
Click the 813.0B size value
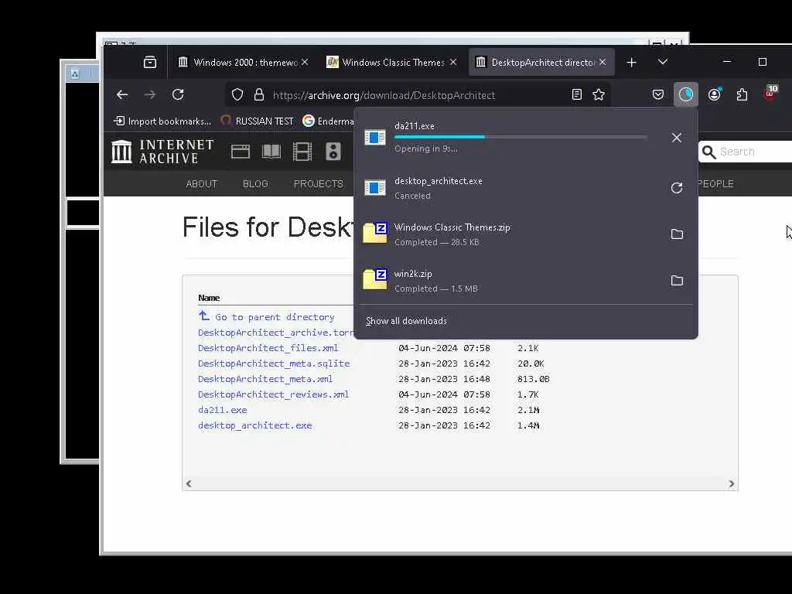[x=534, y=379]
